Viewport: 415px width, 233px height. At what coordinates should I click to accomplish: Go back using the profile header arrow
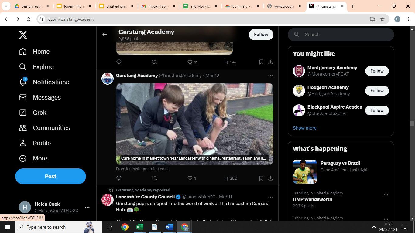coord(105,35)
